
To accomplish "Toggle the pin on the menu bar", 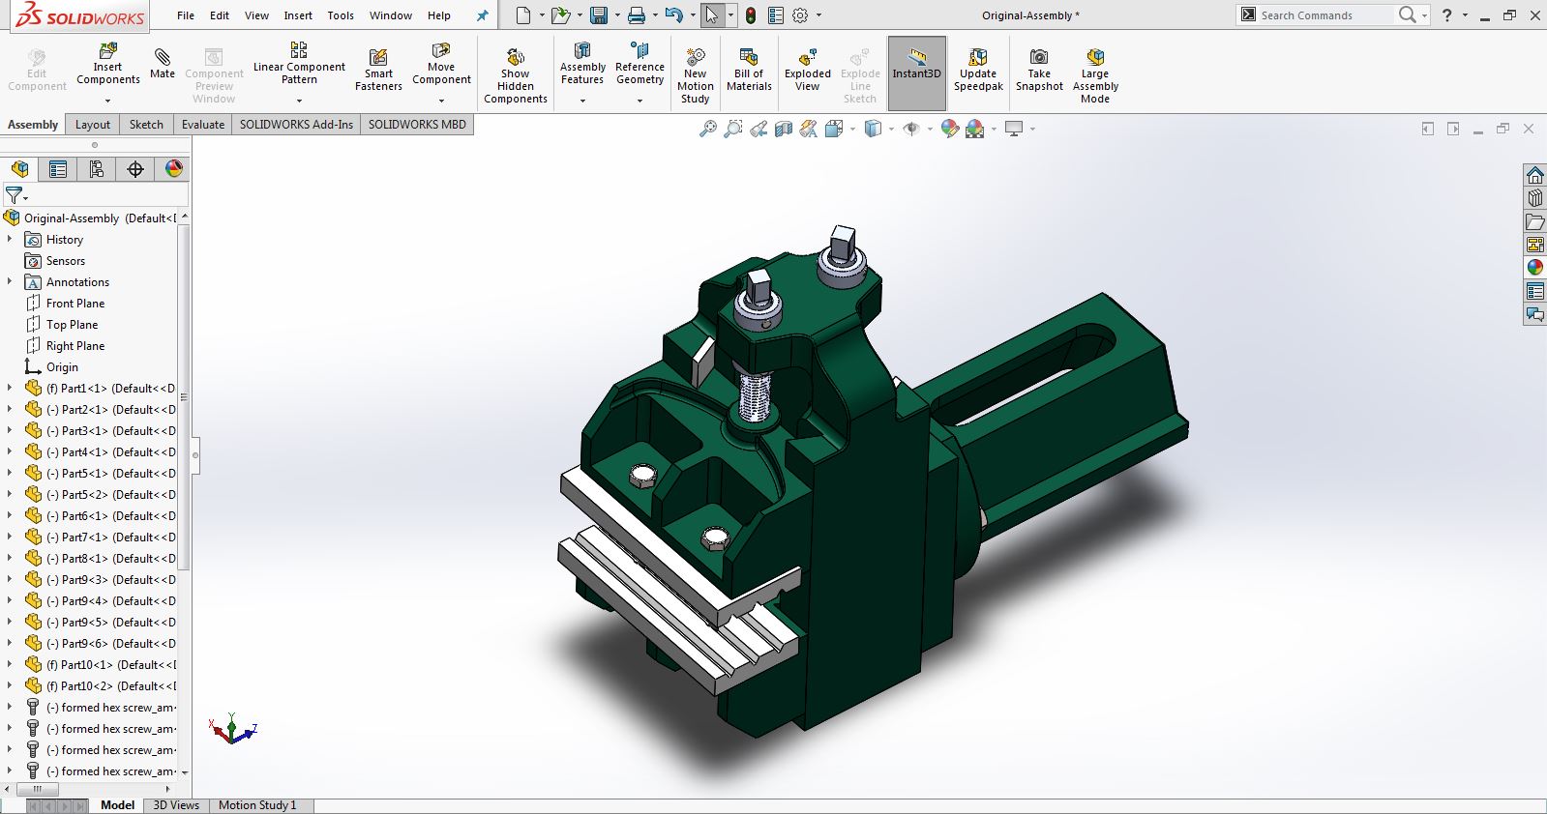I will [482, 15].
